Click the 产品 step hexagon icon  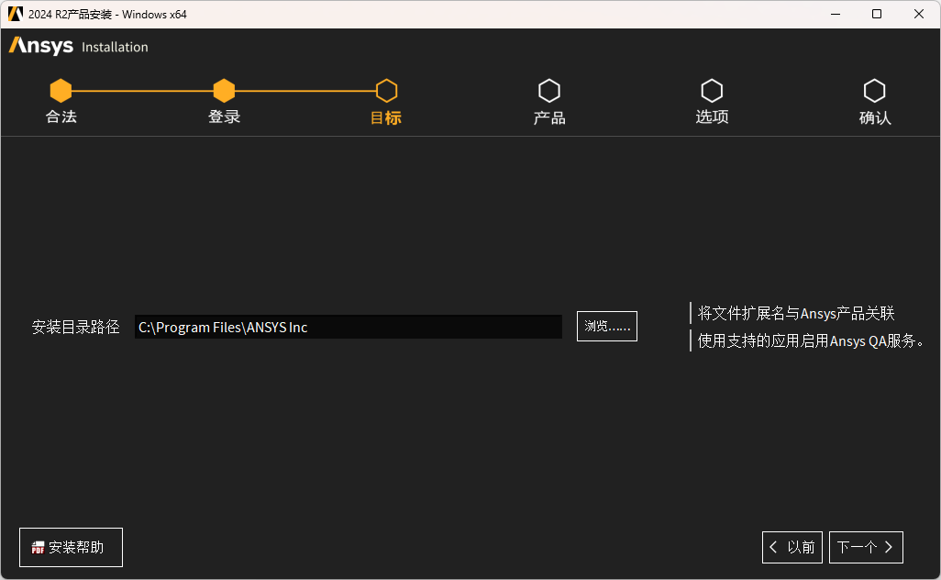(x=549, y=91)
